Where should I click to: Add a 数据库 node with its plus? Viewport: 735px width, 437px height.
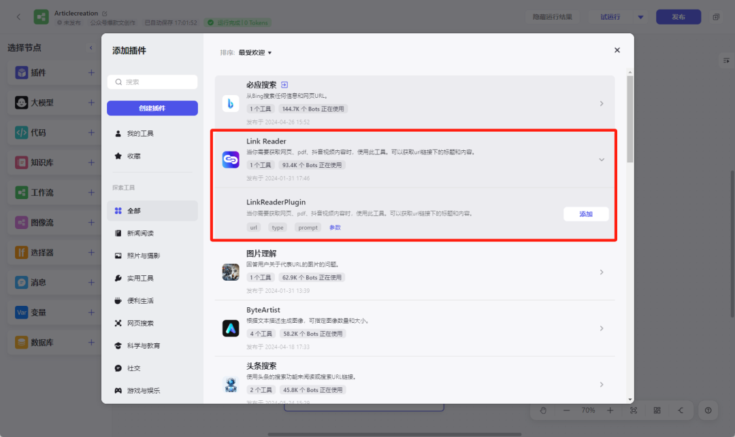91,342
